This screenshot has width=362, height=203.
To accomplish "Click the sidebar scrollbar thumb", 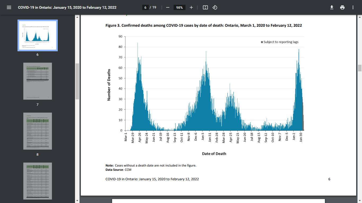I will point(77,81).
